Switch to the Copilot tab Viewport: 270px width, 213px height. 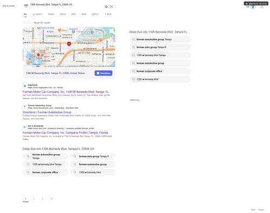96,14
